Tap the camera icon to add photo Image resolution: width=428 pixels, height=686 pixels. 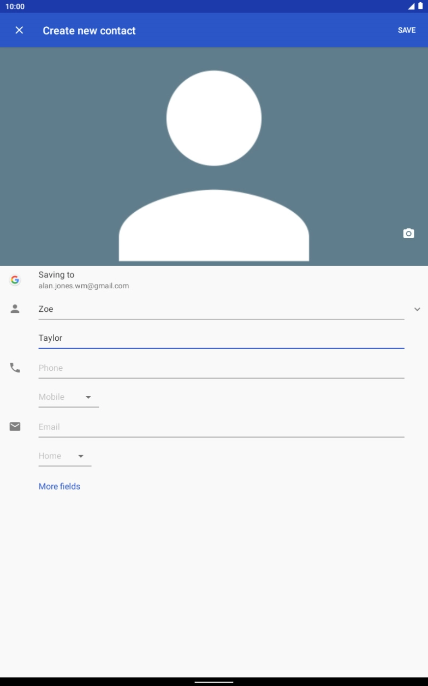click(x=408, y=234)
